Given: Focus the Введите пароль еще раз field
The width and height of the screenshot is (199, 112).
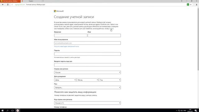Looking at the screenshot, I should point(87,65).
